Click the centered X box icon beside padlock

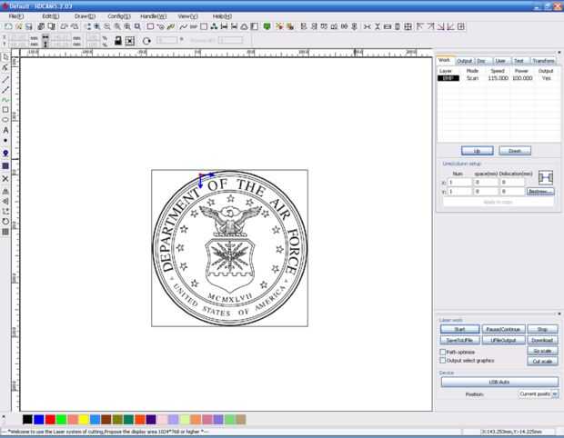click(130, 41)
